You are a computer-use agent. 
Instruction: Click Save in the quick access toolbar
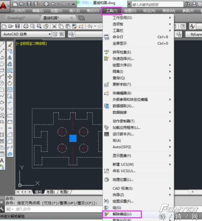pos(29,4)
